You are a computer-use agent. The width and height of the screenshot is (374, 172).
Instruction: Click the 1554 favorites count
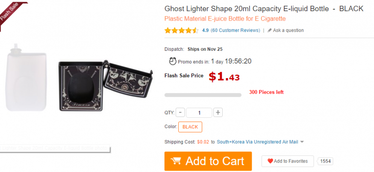(325, 161)
